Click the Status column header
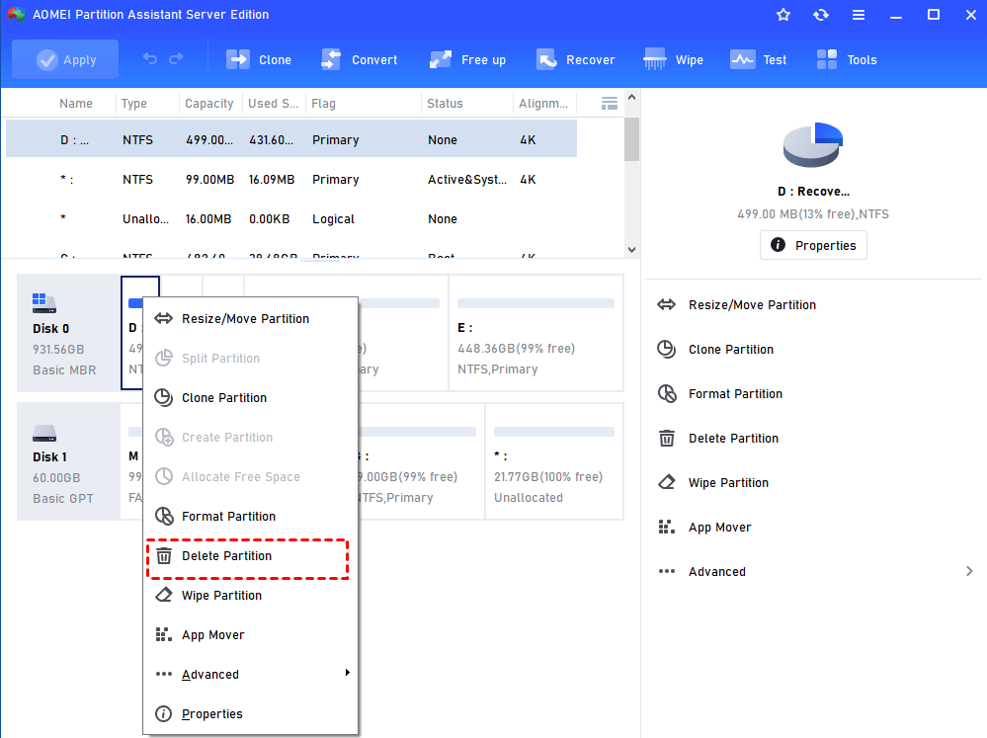This screenshot has height=738, width=987. point(445,104)
